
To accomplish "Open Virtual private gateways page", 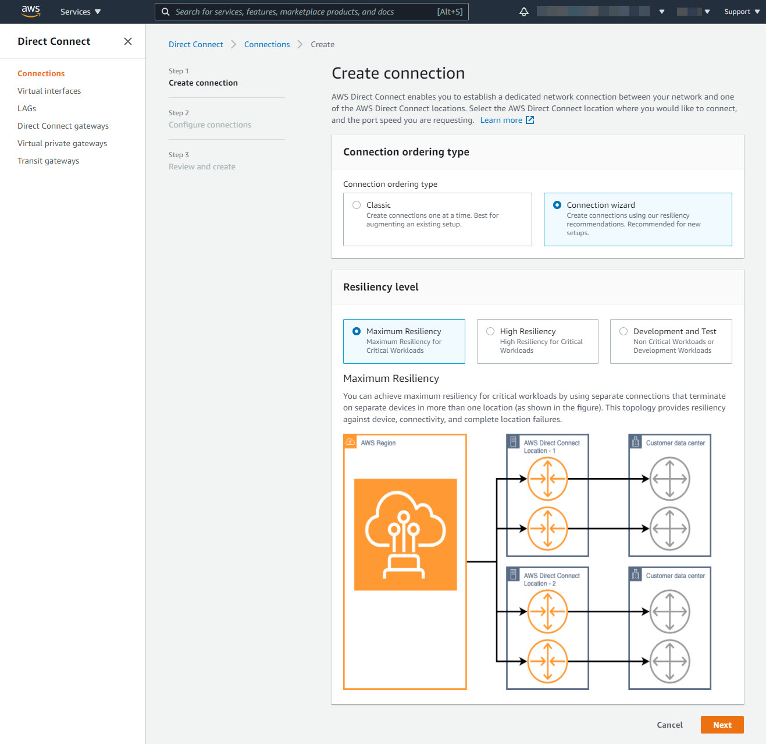I will 62,143.
